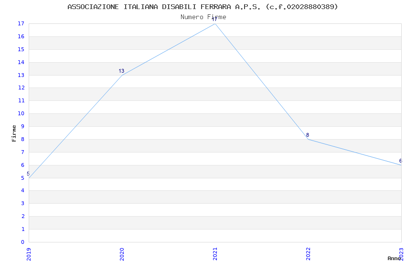Click the y-axis value 16
This screenshot has height=263, width=406.
[21, 36]
